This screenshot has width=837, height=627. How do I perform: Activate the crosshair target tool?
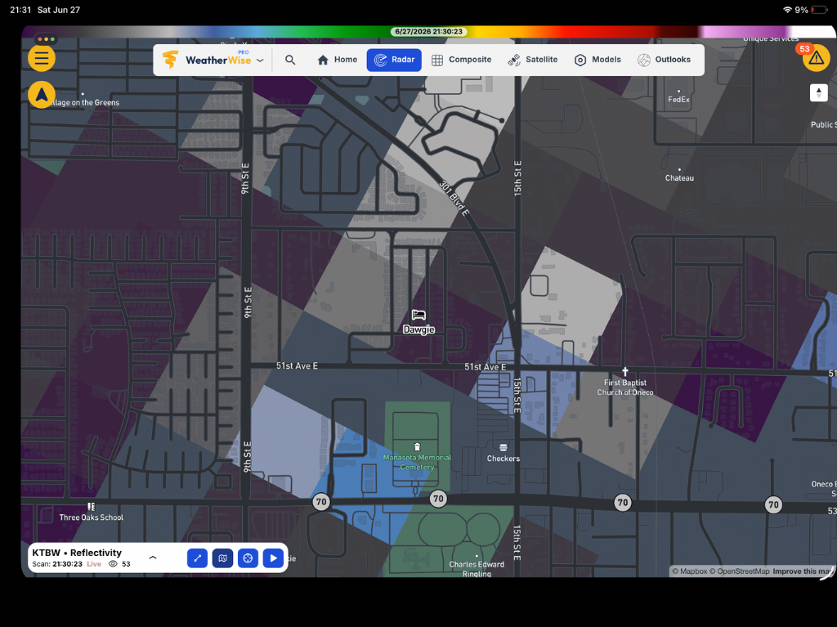248,558
